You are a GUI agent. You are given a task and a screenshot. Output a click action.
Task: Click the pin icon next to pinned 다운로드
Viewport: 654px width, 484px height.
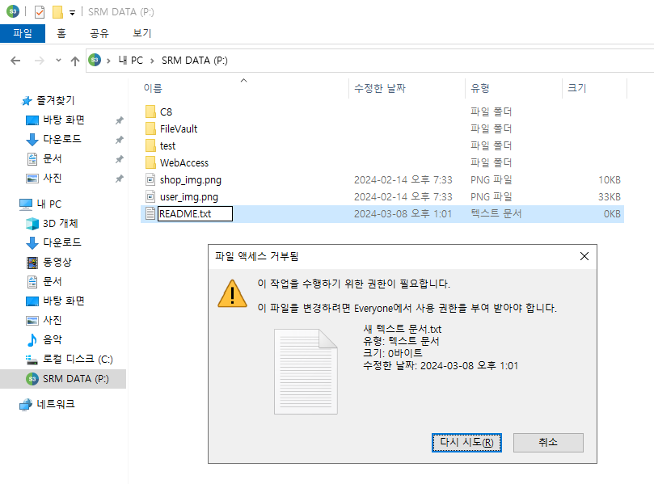pos(120,140)
